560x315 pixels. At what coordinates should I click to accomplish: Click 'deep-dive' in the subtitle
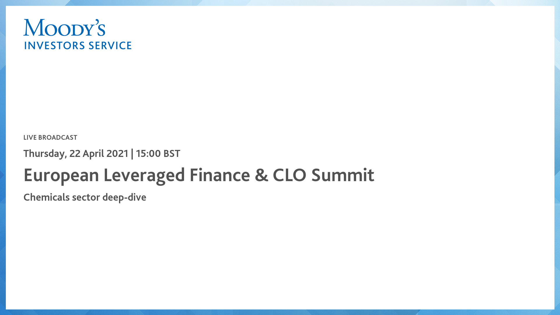[124, 197]
